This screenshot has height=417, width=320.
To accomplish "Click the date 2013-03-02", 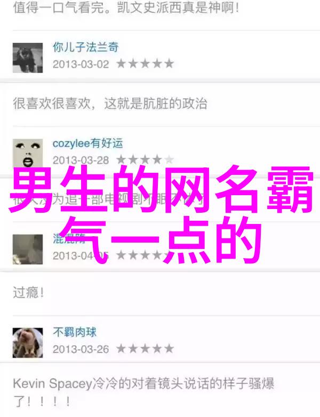I will point(81,65).
